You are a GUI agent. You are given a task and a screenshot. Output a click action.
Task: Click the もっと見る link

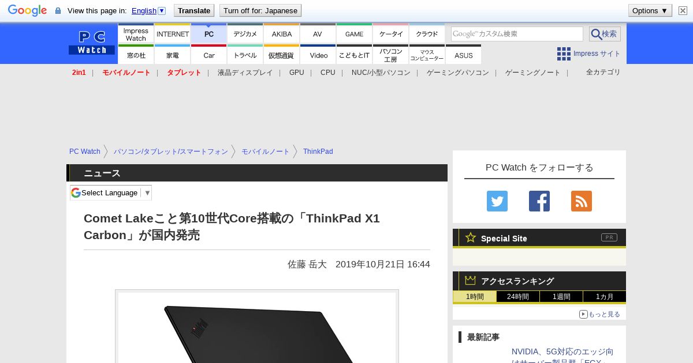pyautogui.click(x=600, y=314)
